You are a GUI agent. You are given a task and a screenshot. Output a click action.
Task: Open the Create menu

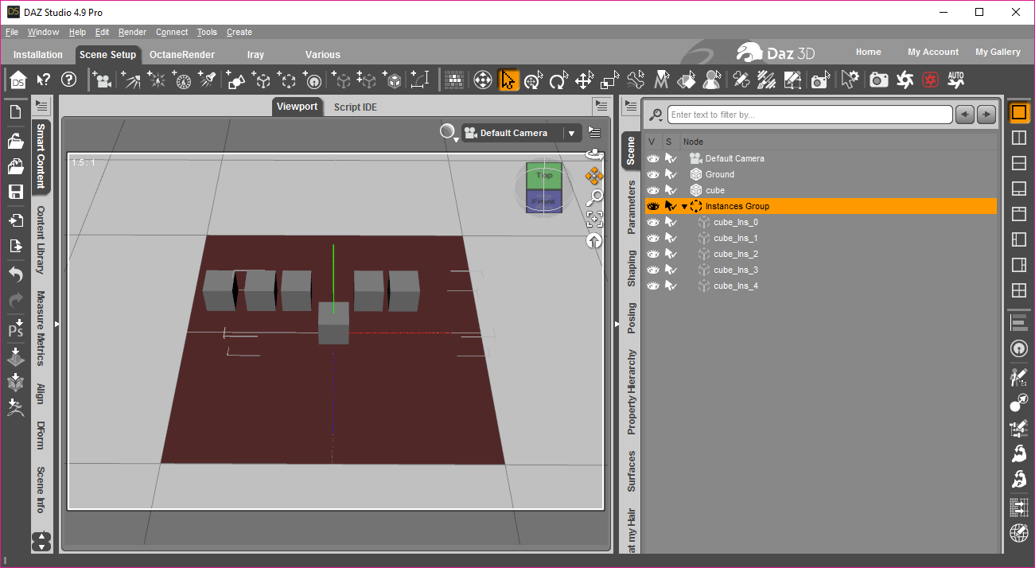[x=239, y=33]
